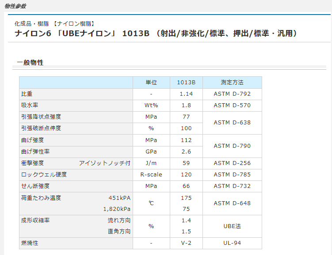Click the J/m unit cell
Viewport: 332px width, 255px height.
pyautogui.click(x=151, y=163)
